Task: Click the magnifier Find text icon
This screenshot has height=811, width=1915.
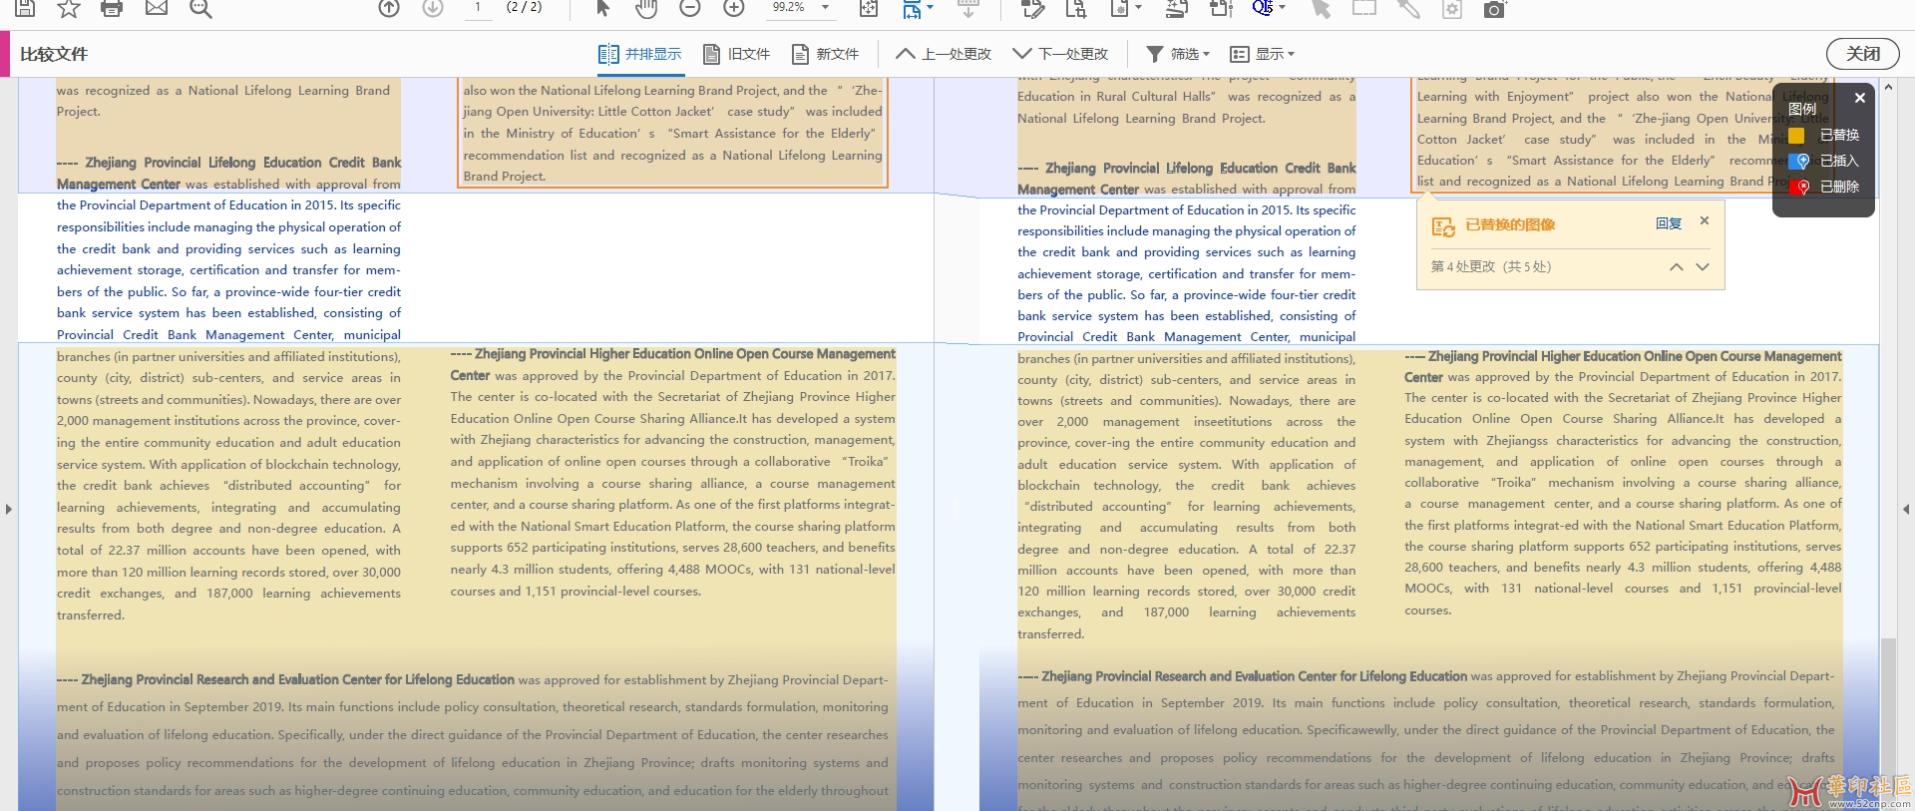Action: point(200,8)
